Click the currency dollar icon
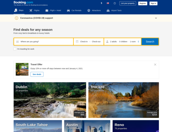The height and width of the screenshot is (132, 172). (x=101, y=3)
